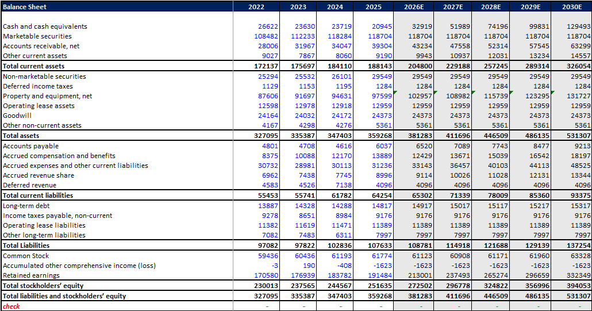
Task: Select Accrued compensation 2027E value 13671
Action: (x=459, y=156)
